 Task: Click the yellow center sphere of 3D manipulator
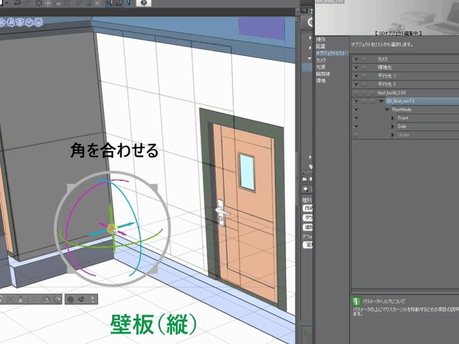point(112,229)
